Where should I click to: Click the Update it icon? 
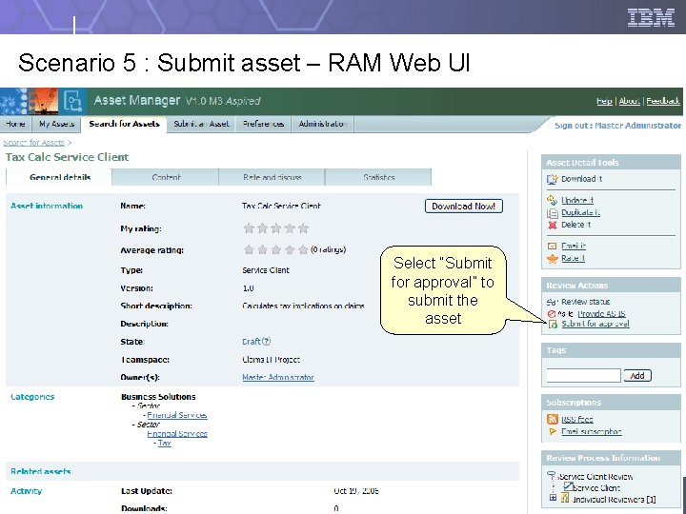(x=552, y=200)
